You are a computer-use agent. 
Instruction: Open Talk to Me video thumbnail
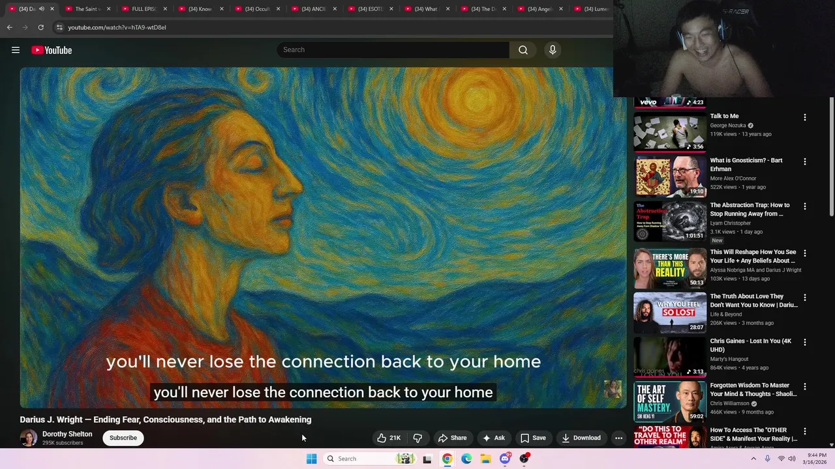coord(670,132)
